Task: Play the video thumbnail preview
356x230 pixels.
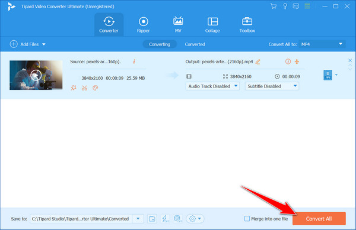Action: point(36,75)
